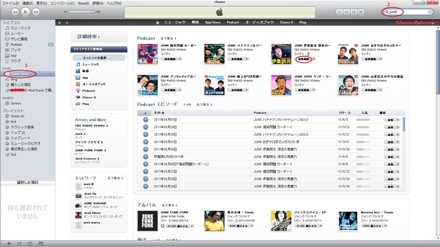Open the 編集(E) menu
The image size is (440, 247).
27,3
